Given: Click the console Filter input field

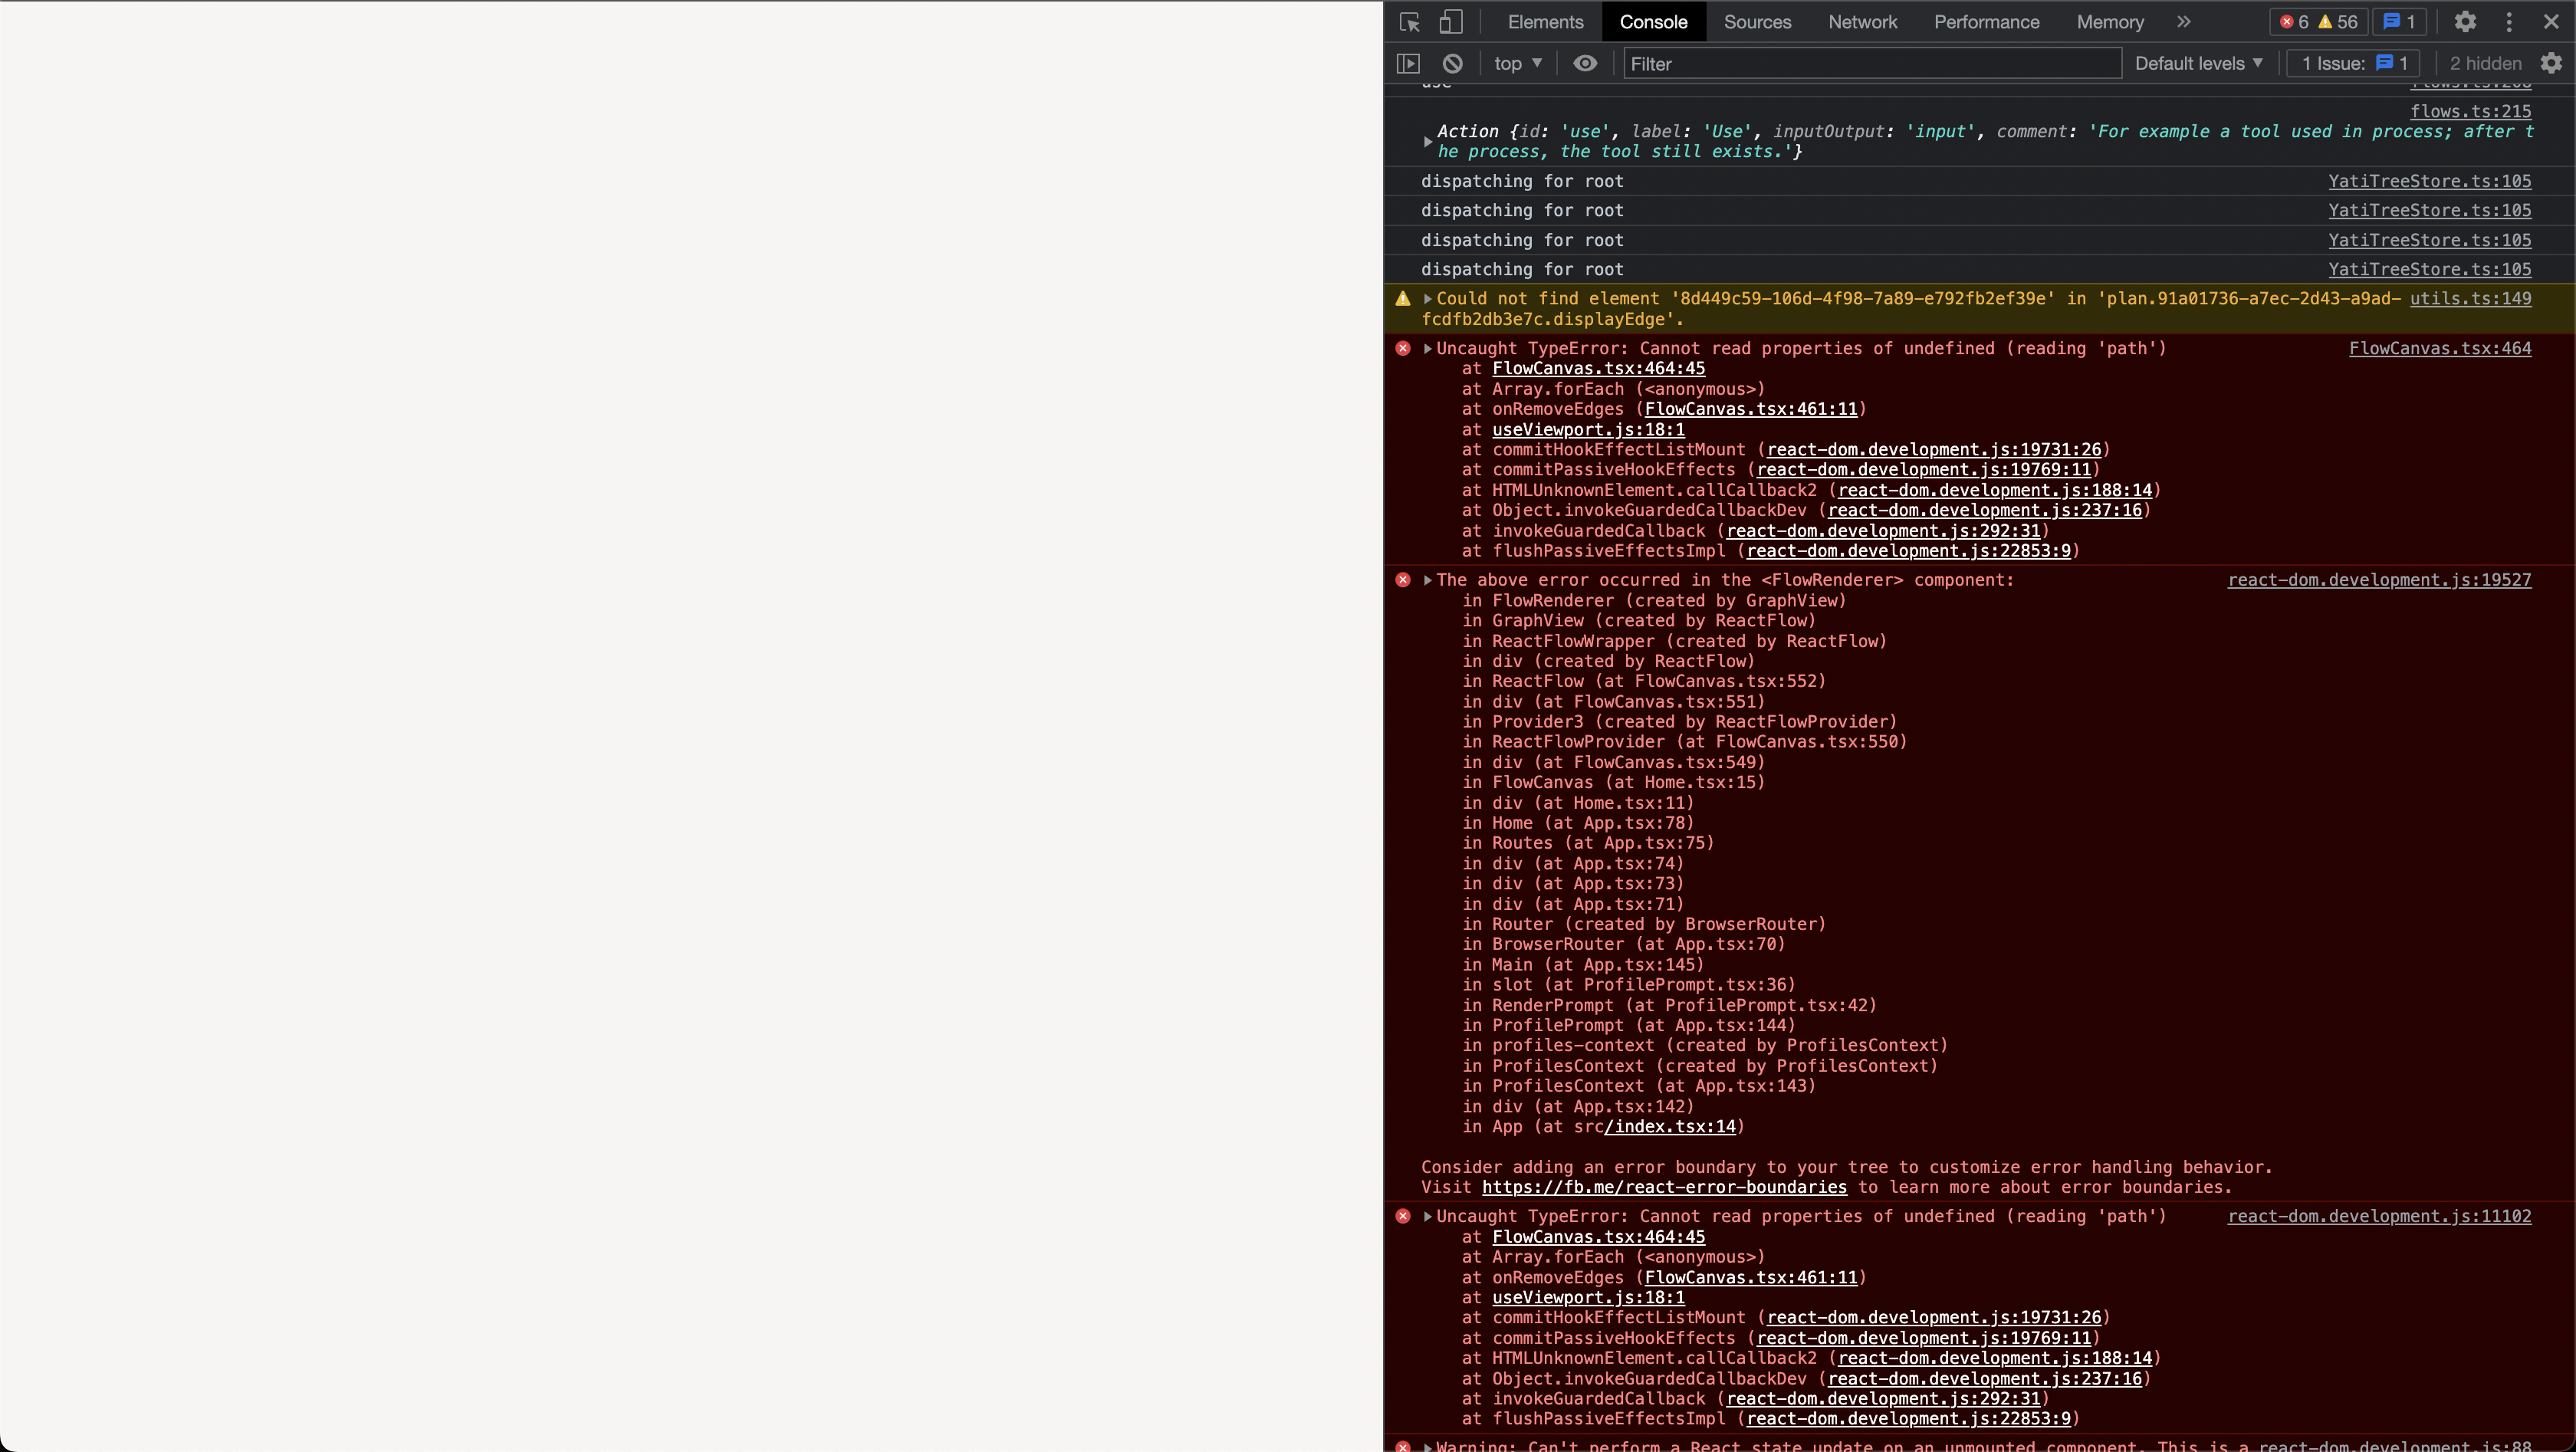Looking at the screenshot, I should pyautogui.click(x=1870, y=63).
